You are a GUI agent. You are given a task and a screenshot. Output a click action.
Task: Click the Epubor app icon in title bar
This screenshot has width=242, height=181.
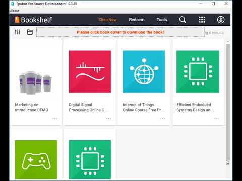13,4
